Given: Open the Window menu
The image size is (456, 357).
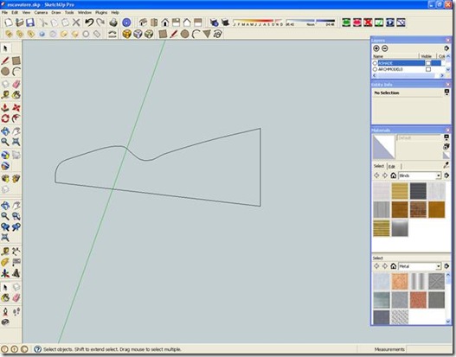Looking at the screenshot, I should pyautogui.click(x=85, y=12).
